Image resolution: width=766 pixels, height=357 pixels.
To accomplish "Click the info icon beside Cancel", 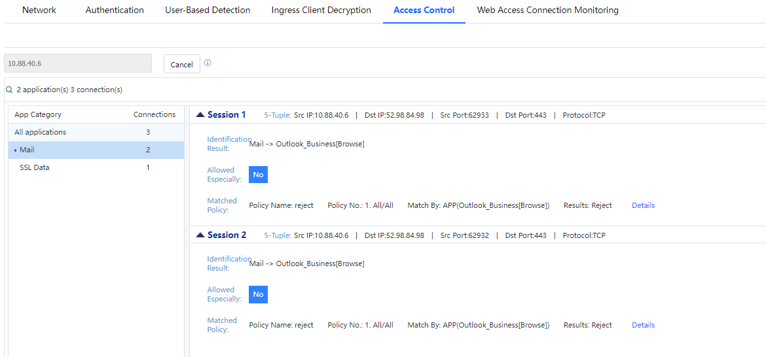I will tap(208, 63).
